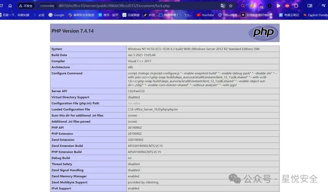Click the 'provided by mbstring' value
This screenshot has width=328, height=192.
tap(143, 182)
